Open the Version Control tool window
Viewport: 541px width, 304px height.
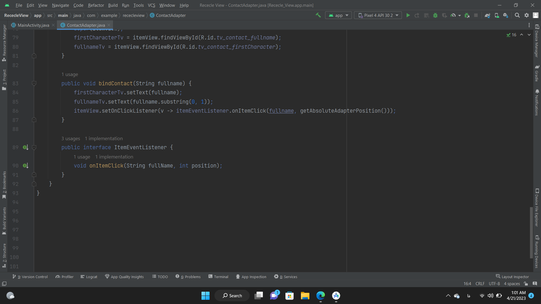click(x=30, y=277)
